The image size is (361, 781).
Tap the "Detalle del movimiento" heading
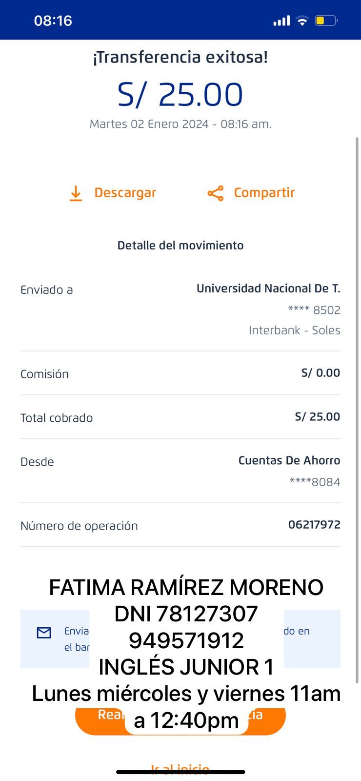click(x=180, y=245)
